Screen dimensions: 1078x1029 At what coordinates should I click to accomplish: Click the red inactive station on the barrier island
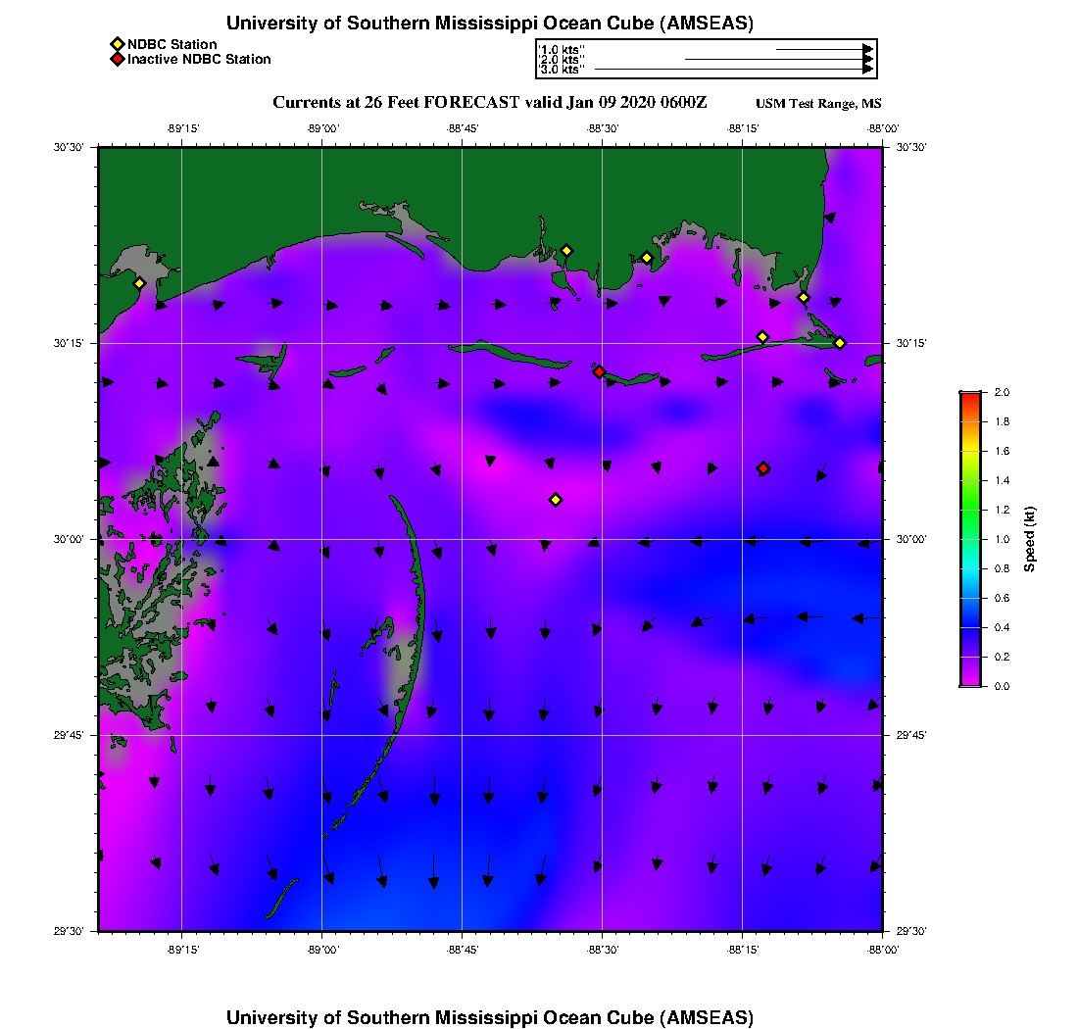[599, 371]
